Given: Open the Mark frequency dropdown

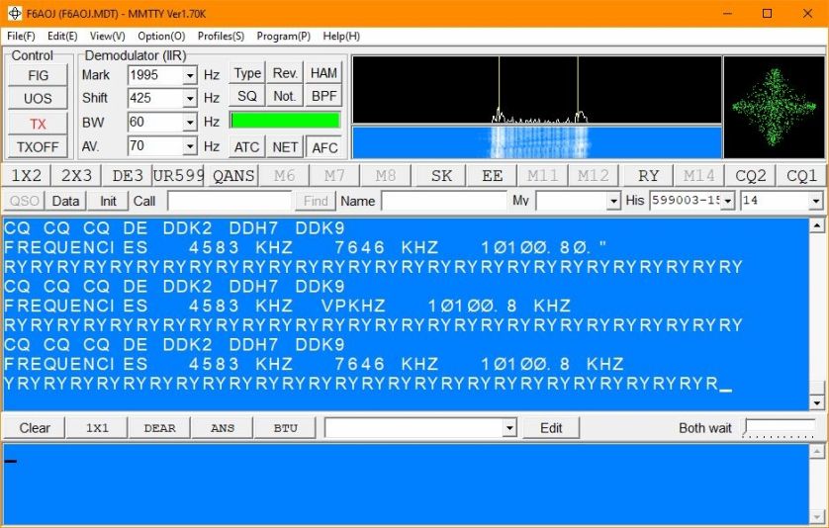Looking at the screenshot, I should tap(190, 75).
